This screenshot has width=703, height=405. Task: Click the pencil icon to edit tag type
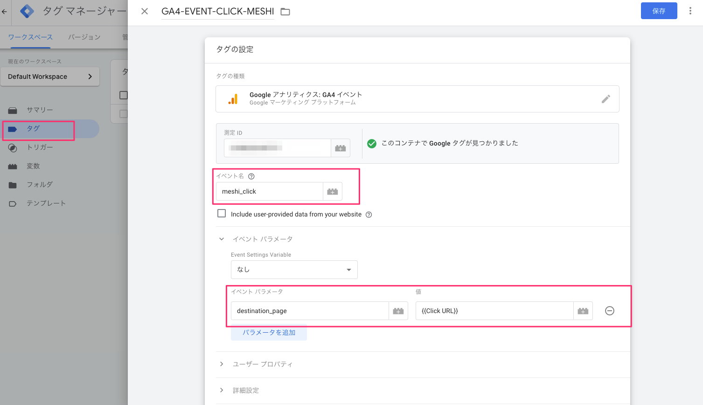[x=606, y=99]
